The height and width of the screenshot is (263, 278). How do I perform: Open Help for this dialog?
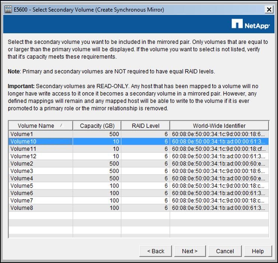coord(258,251)
